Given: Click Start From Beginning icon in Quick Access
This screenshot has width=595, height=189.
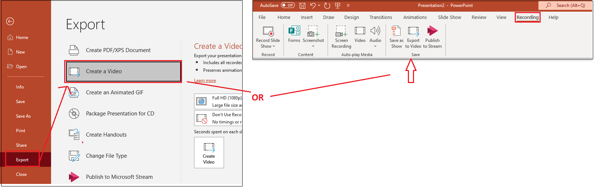Looking at the screenshot, I should click(x=338, y=5).
